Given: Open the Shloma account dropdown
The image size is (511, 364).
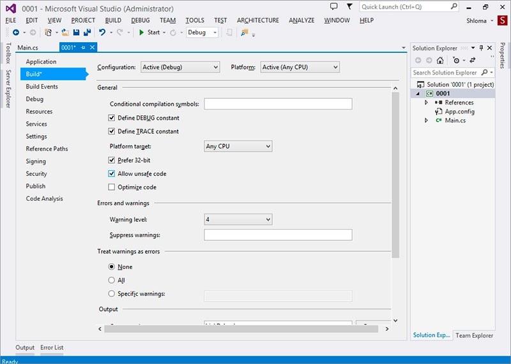Looking at the screenshot, I should pyautogui.click(x=492, y=21).
